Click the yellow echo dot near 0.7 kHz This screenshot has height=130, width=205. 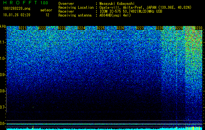(x=33, y=107)
